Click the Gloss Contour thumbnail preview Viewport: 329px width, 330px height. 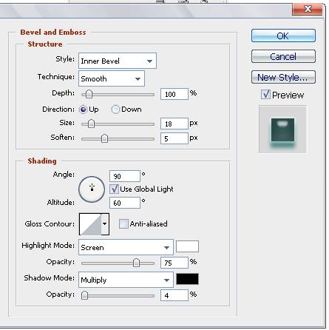pyautogui.click(x=90, y=224)
